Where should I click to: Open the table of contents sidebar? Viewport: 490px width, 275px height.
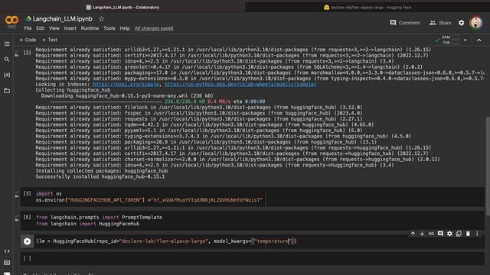click(x=7, y=44)
